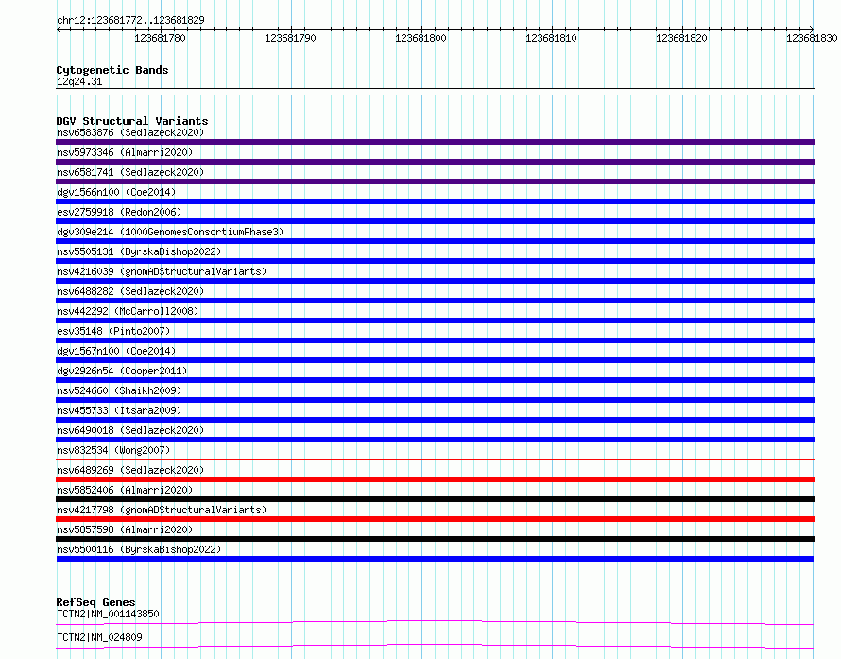Click ruler position 123681830
Screen dimensions: 841x659
click(x=812, y=38)
